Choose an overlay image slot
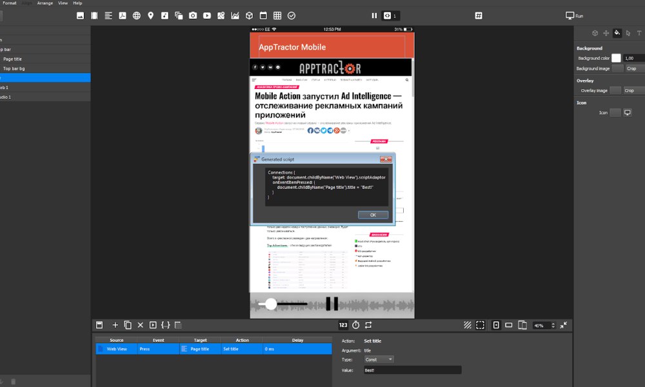 pyautogui.click(x=615, y=90)
